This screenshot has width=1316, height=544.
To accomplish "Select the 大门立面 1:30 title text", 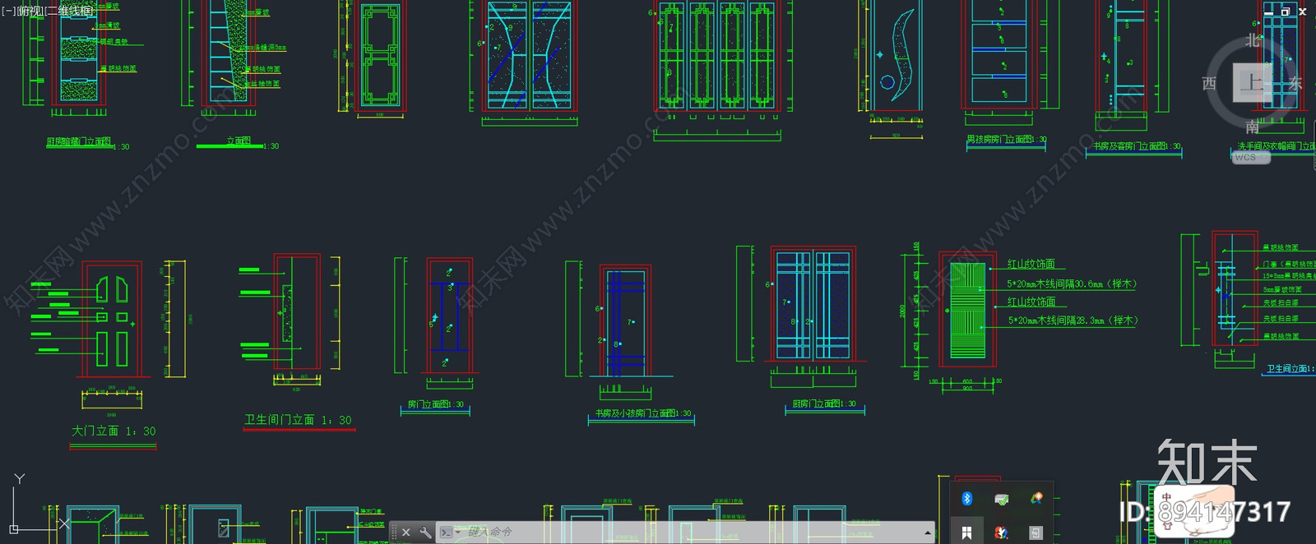I will [x=114, y=431].
